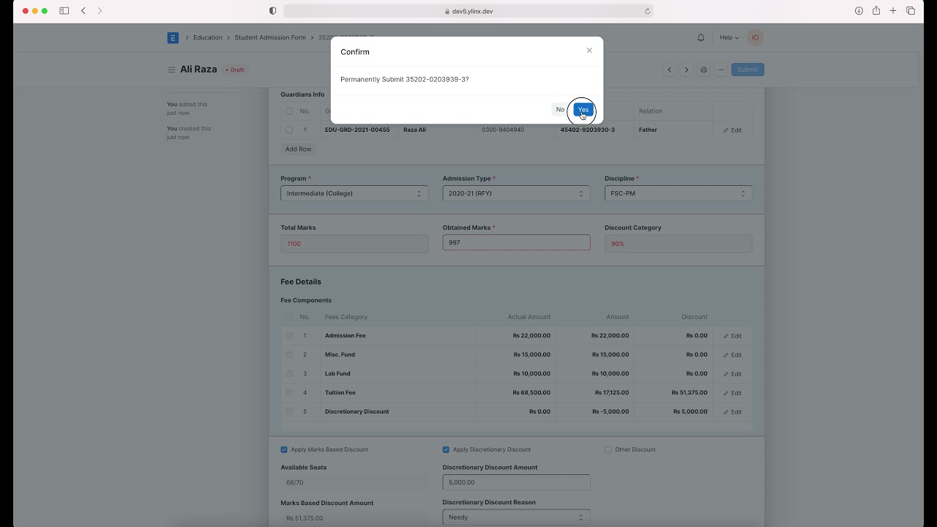Click the dev5.ylinx.dev address bar
This screenshot has height=527, width=937.
468,11
